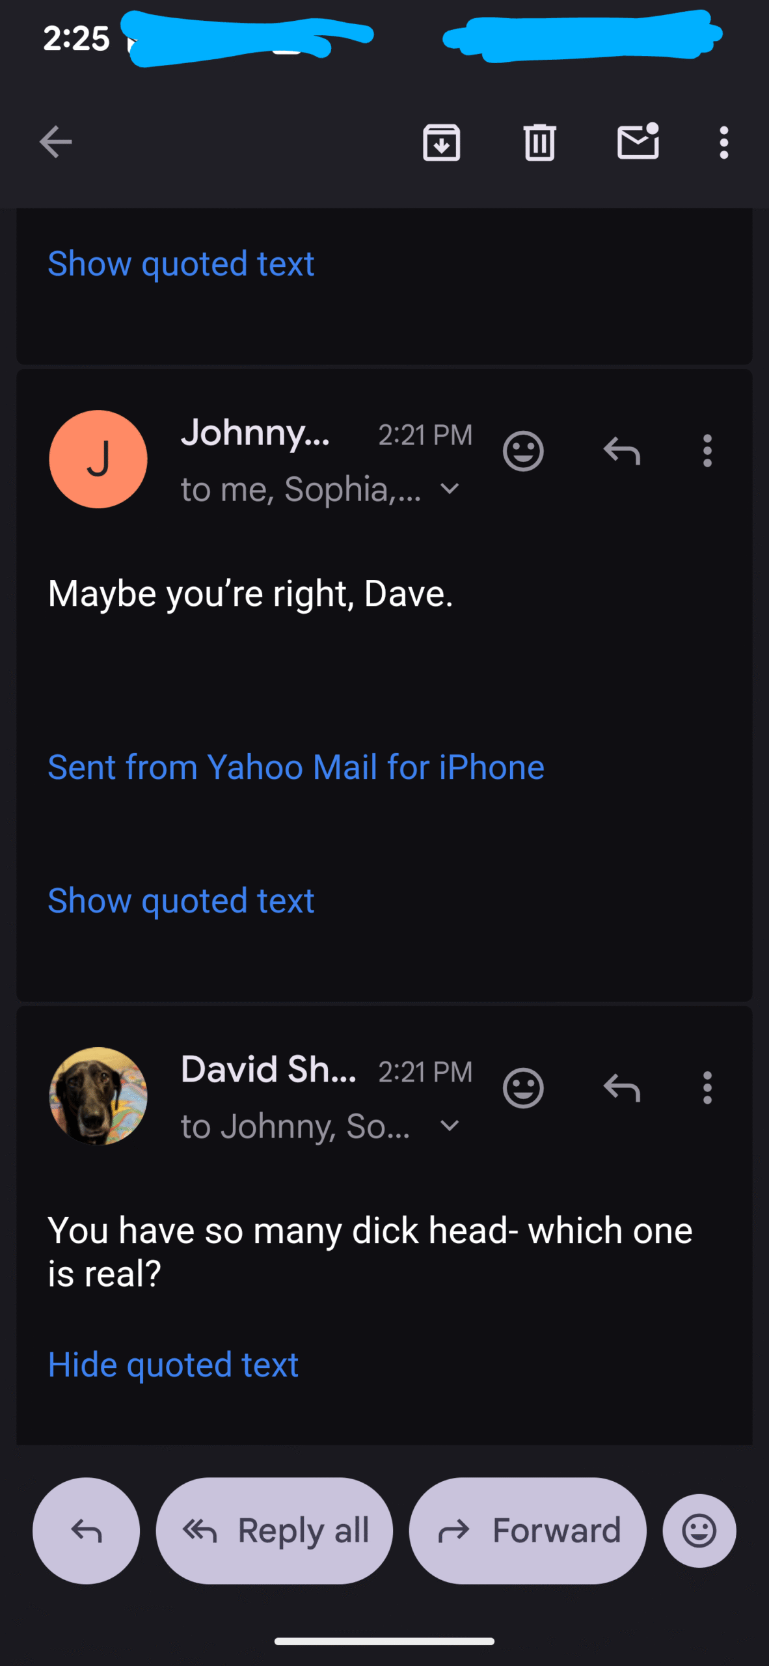Reply to David's message with arrow icon
The width and height of the screenshot is (769, 1666).
[x=622, y=1088]
